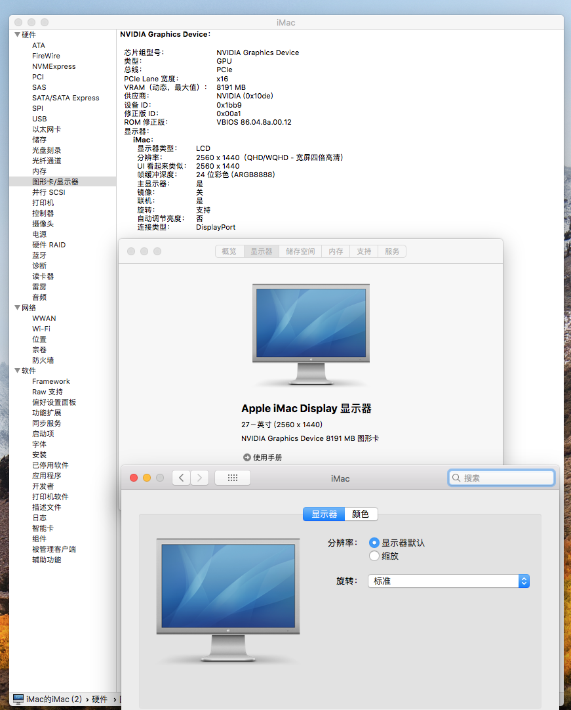Viewport: 571px width, 710px height.
Task: Click the 8191 MB VRAM value
Action: pos(231,87)
